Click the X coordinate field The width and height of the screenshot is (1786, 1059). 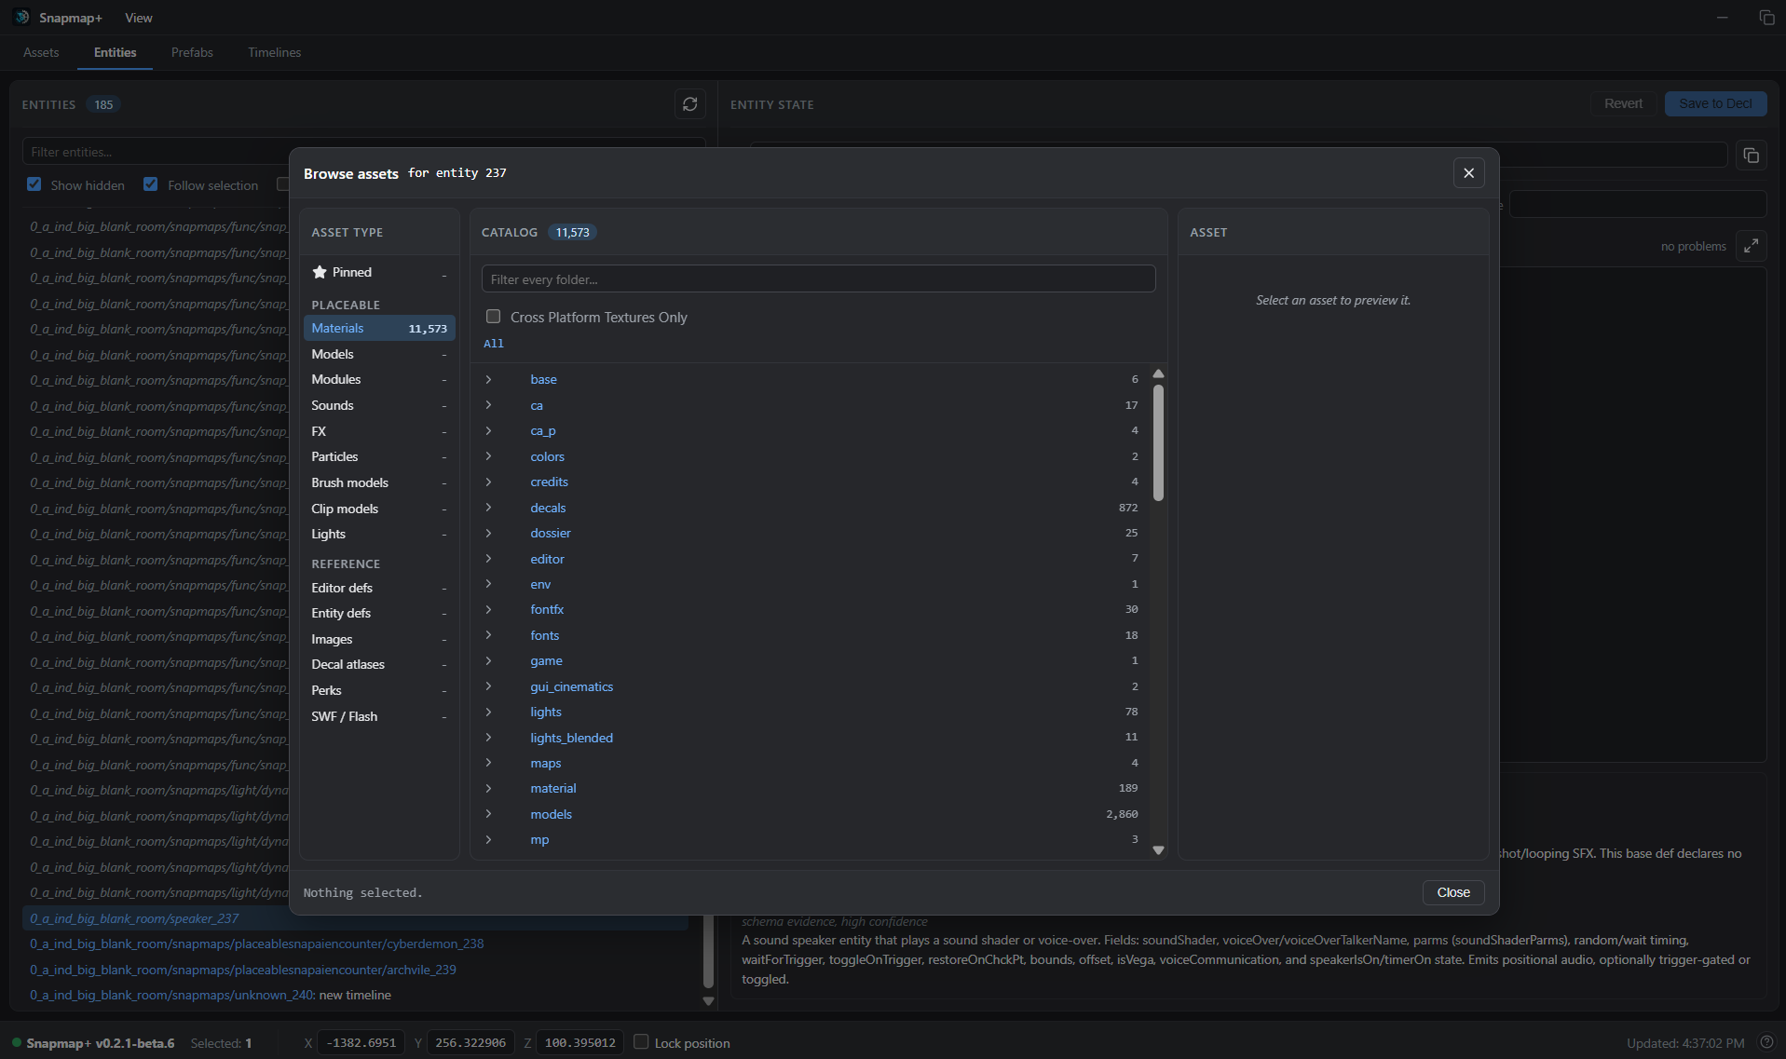[x=361, y=1042]
